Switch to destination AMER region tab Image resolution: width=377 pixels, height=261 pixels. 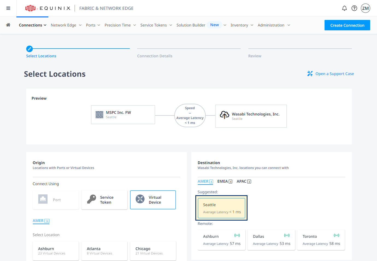click(x=205, y=182)
